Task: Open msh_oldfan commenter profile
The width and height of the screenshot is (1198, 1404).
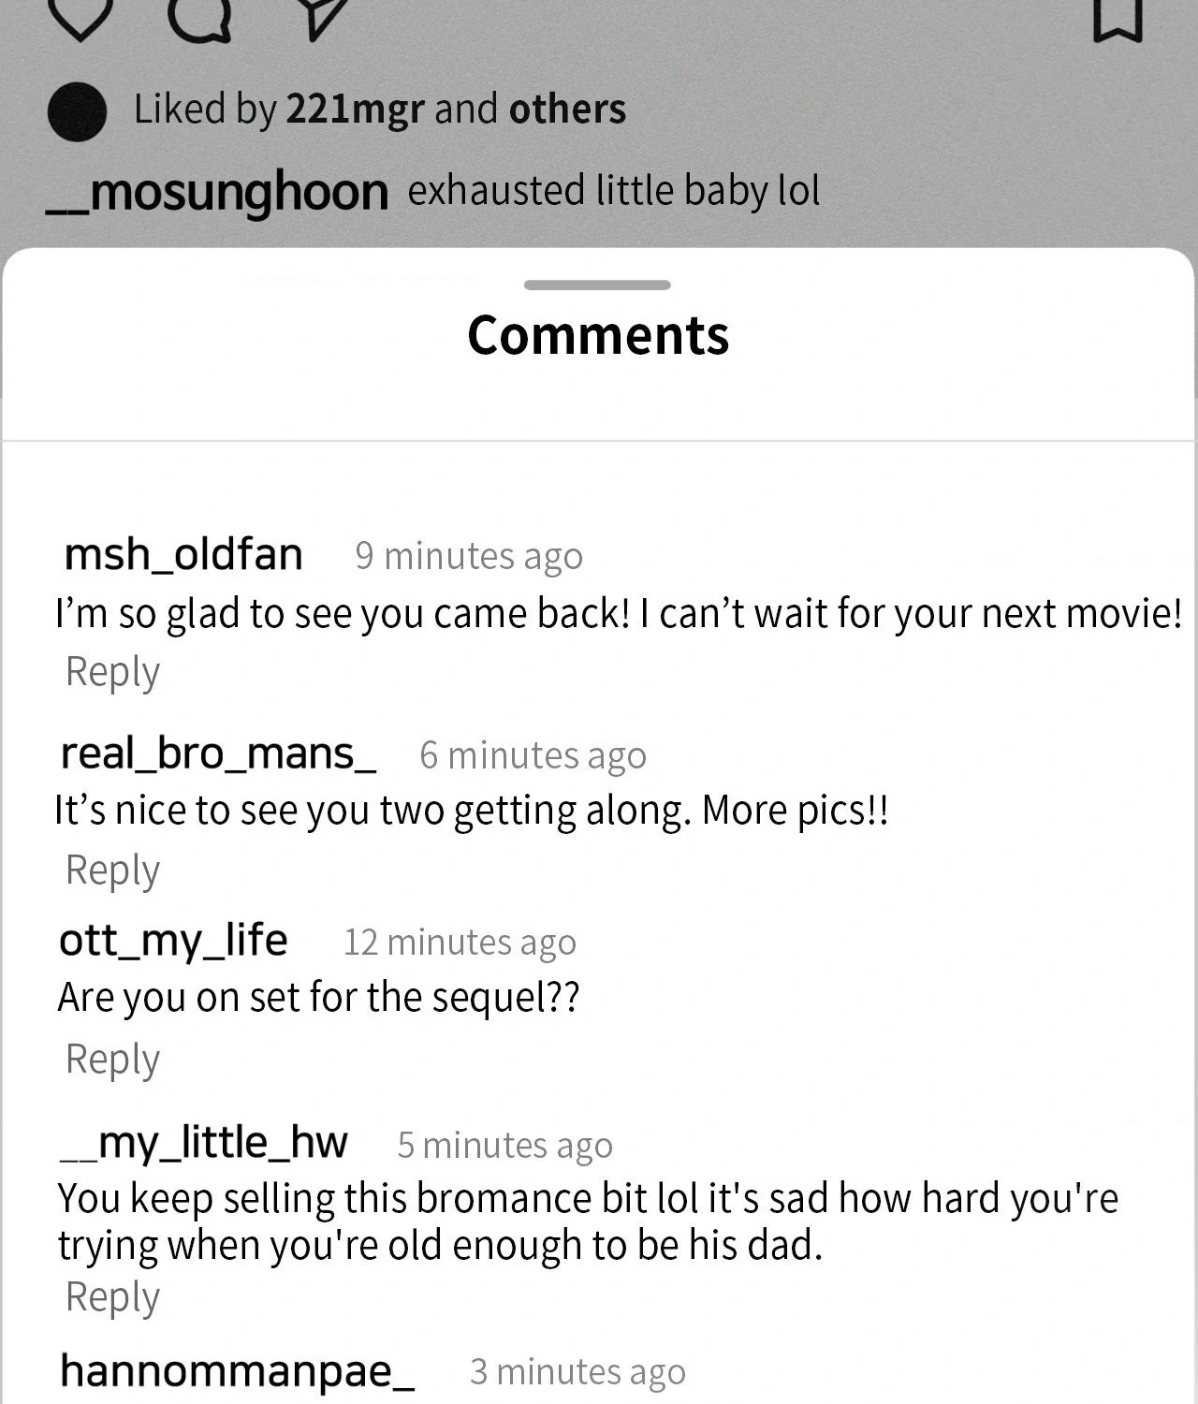Action: click(x=183, y=554)
